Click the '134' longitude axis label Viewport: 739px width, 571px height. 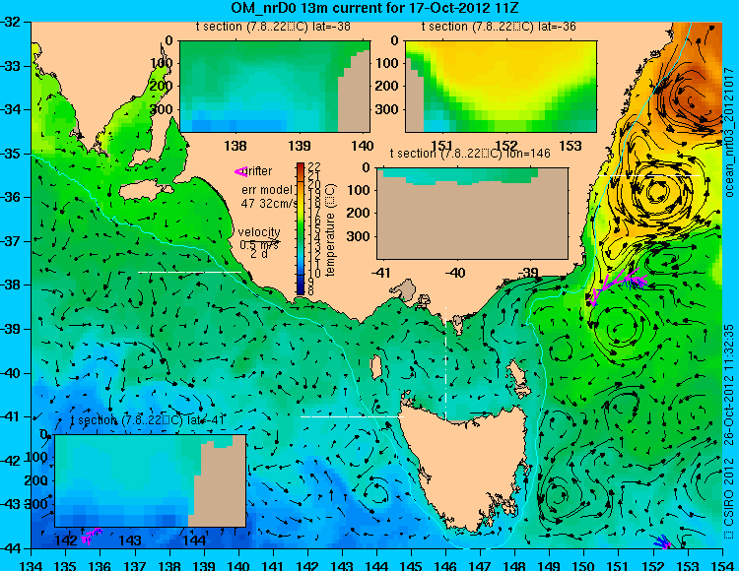click(32, 564)
